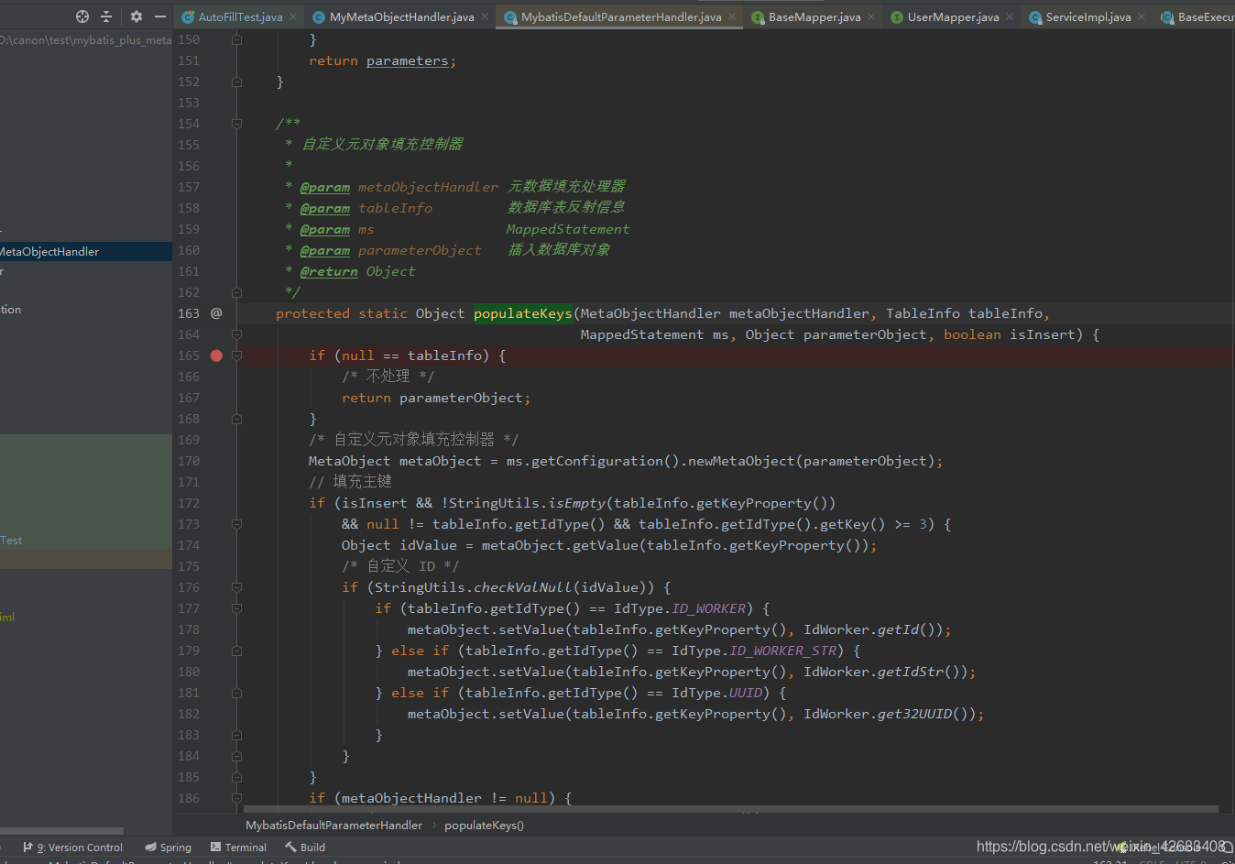Click the Build hammer icon
Viewport: 1235px width, 864px height.
(290, 848)
